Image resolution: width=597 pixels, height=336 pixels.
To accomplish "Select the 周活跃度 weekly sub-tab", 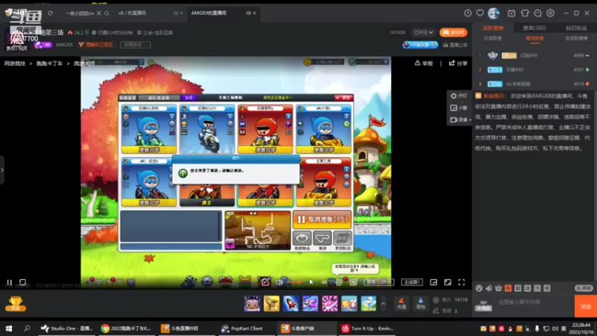I will click(x=534, y=39).
